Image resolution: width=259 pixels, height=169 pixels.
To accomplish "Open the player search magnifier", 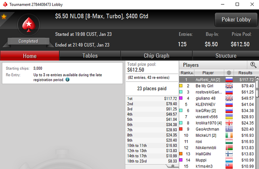I will point(253,65).
